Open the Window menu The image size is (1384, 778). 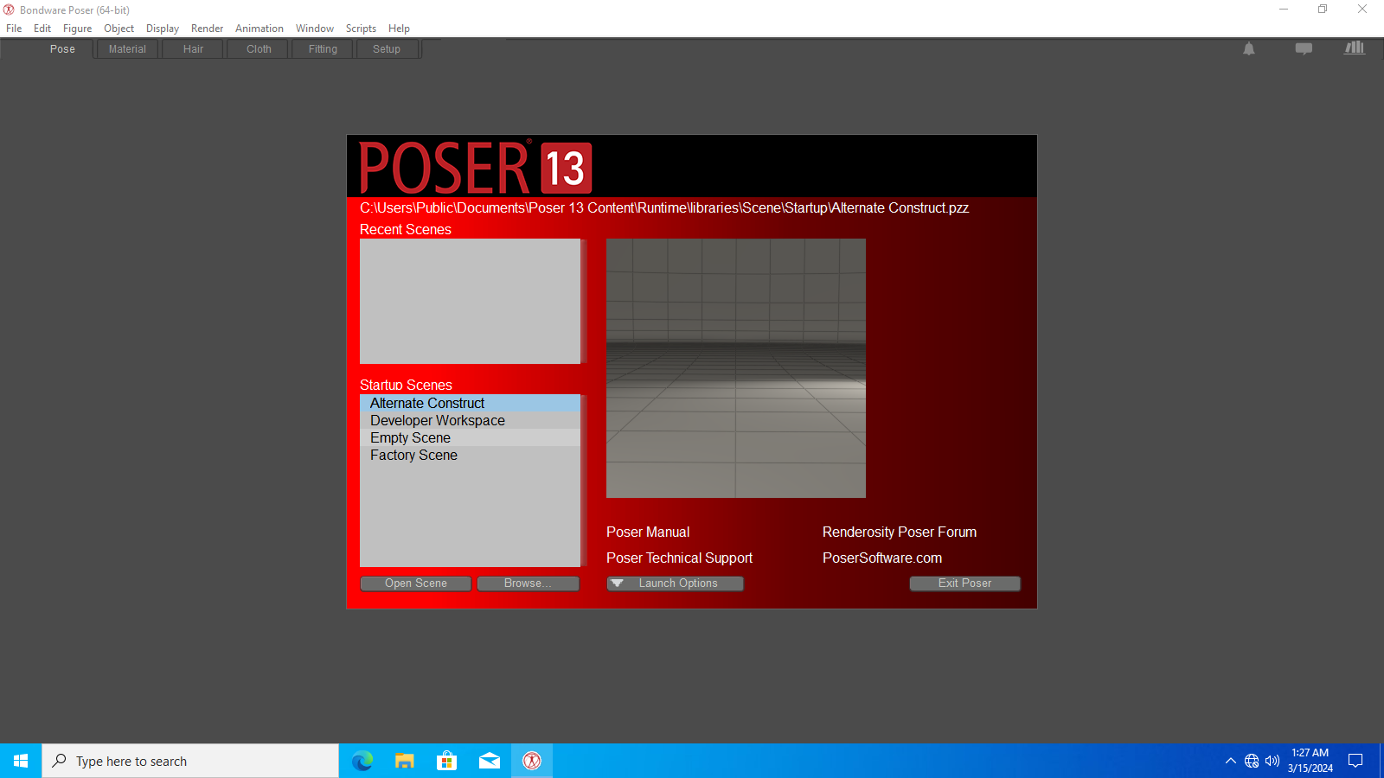(315, 29)
